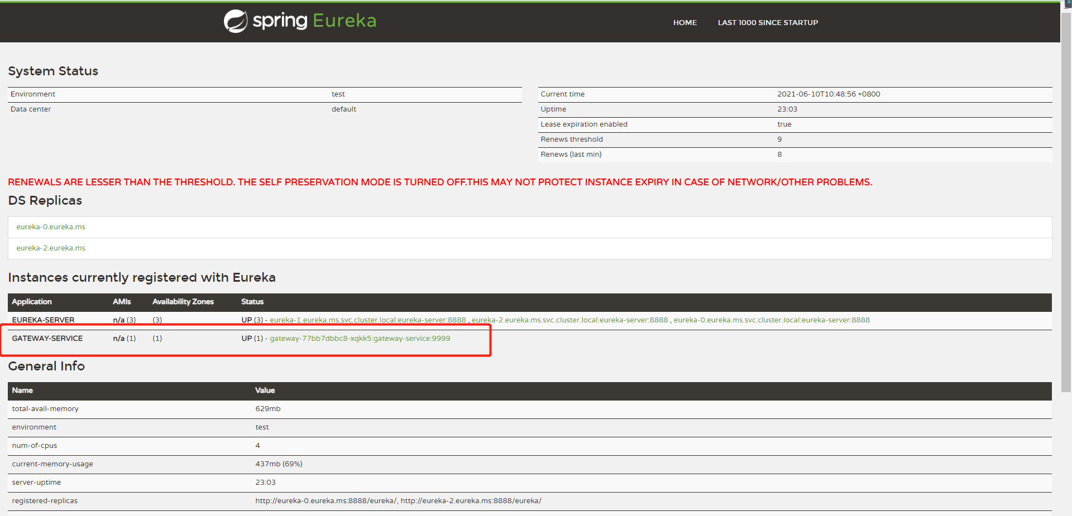
Task: Click the Availability Zones column header
Action: tap(183, 302)
